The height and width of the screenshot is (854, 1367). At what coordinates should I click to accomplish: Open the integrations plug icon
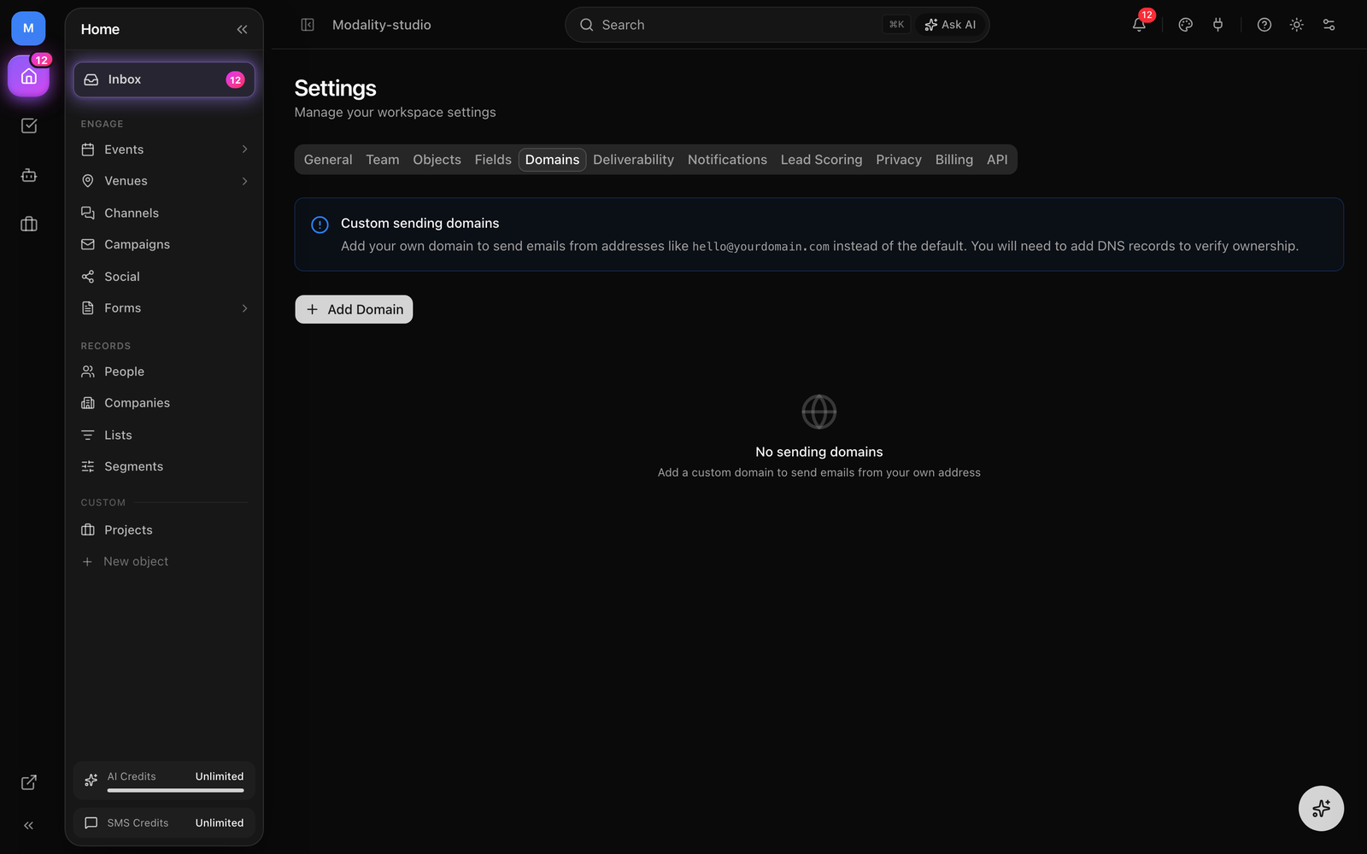(x=1217, y=25)
